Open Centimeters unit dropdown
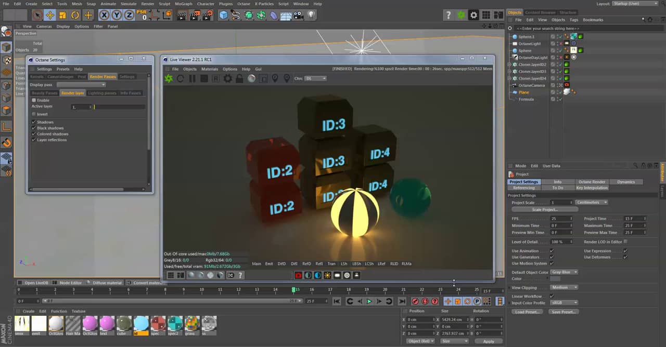The height and width of the screenshot is (347, 666). click(592, 202)
